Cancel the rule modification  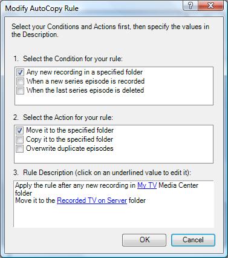(x=193, y=240)
